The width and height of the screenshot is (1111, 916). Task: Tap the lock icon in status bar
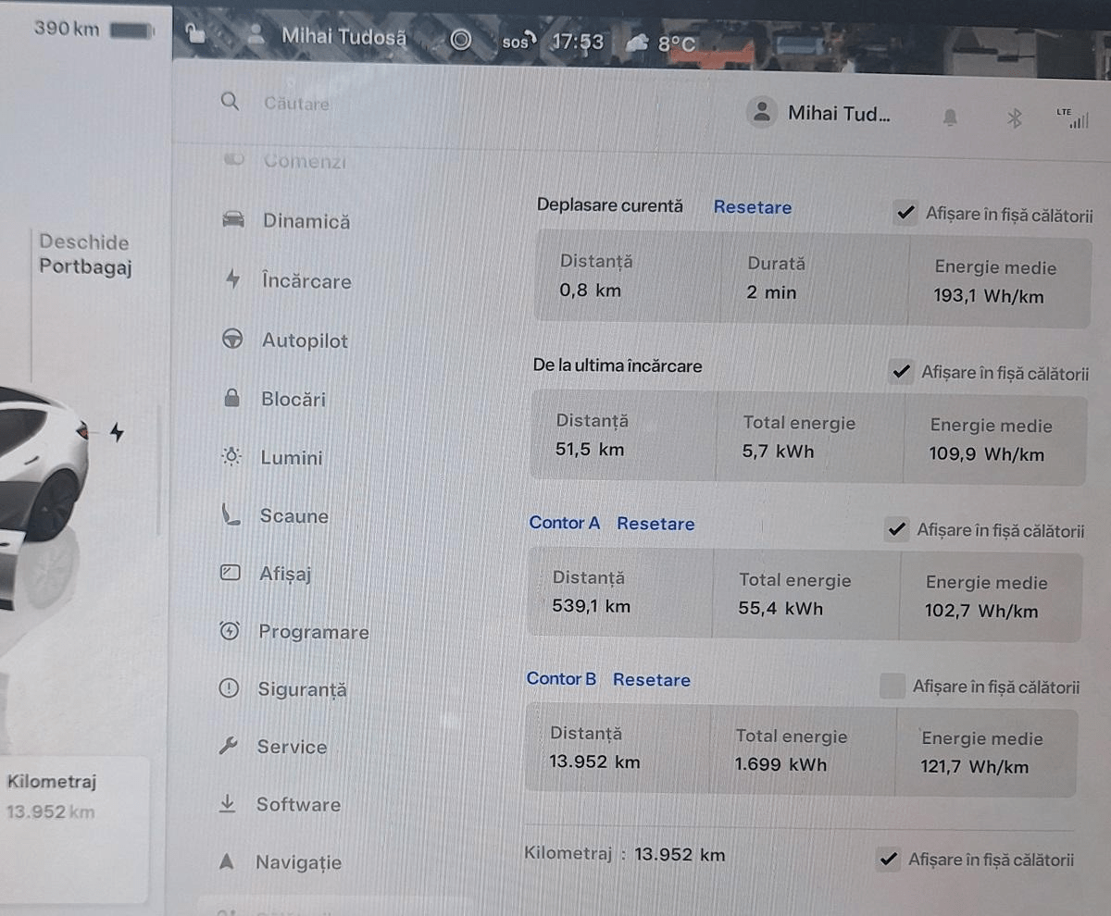pyautogui.click(x=195, y=36)
